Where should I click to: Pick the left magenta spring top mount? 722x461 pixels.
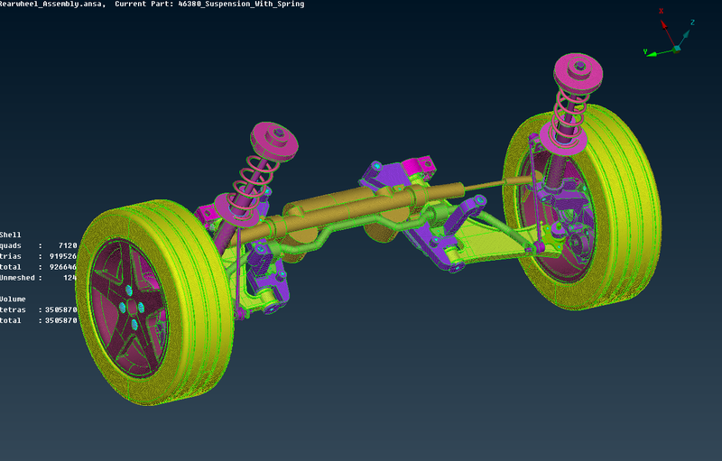click(x=275, y=141)
